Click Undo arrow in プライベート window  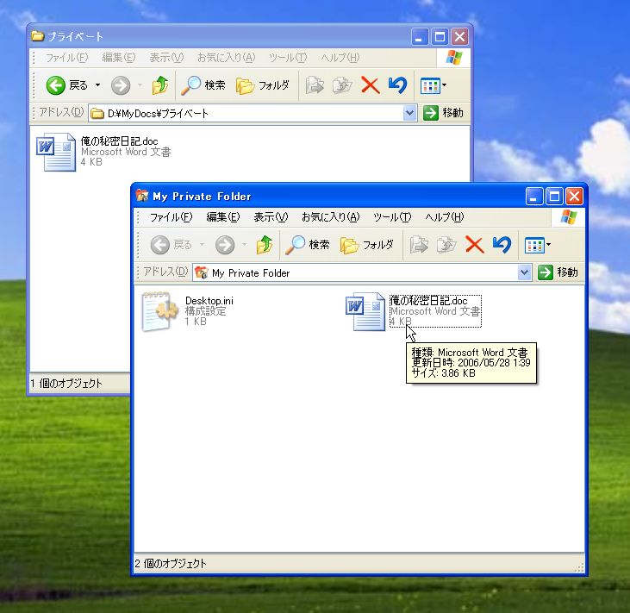coord(398,85)
